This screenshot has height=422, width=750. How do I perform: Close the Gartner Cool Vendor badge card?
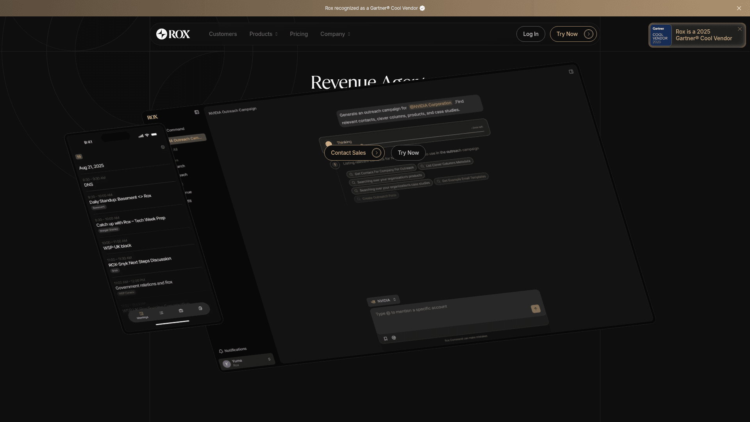[739, 29]
